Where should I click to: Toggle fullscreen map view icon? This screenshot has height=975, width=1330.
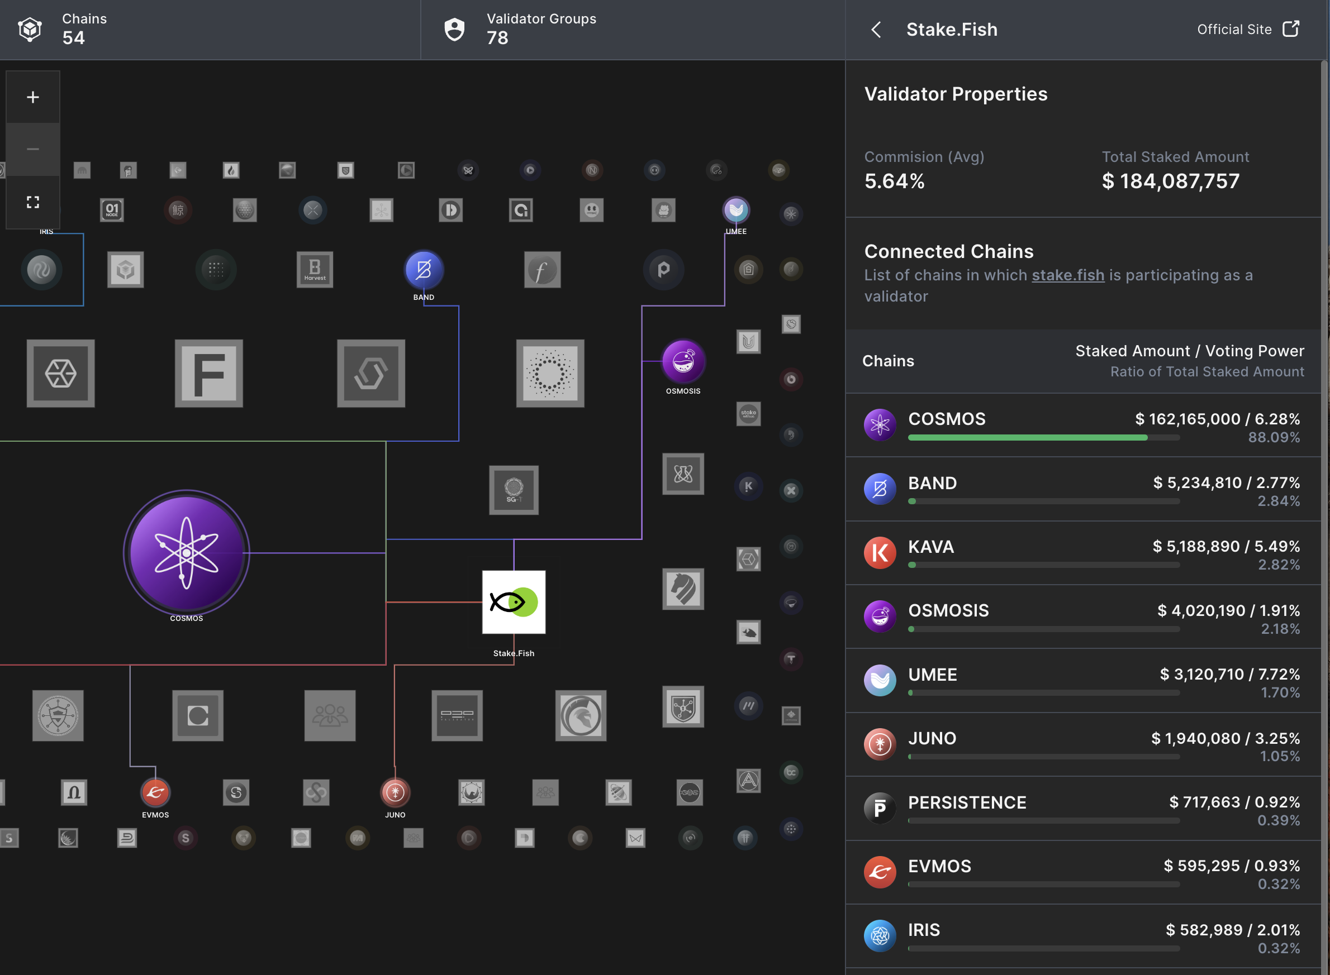point(33,203)
